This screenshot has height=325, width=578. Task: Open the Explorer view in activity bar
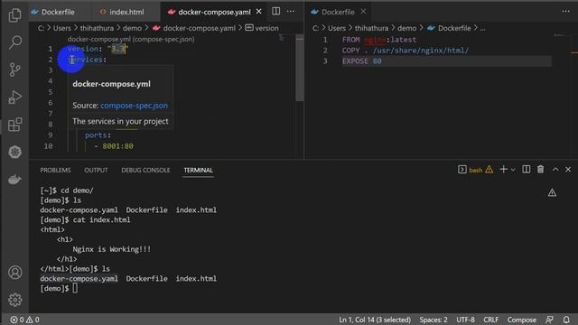(14, 15)
